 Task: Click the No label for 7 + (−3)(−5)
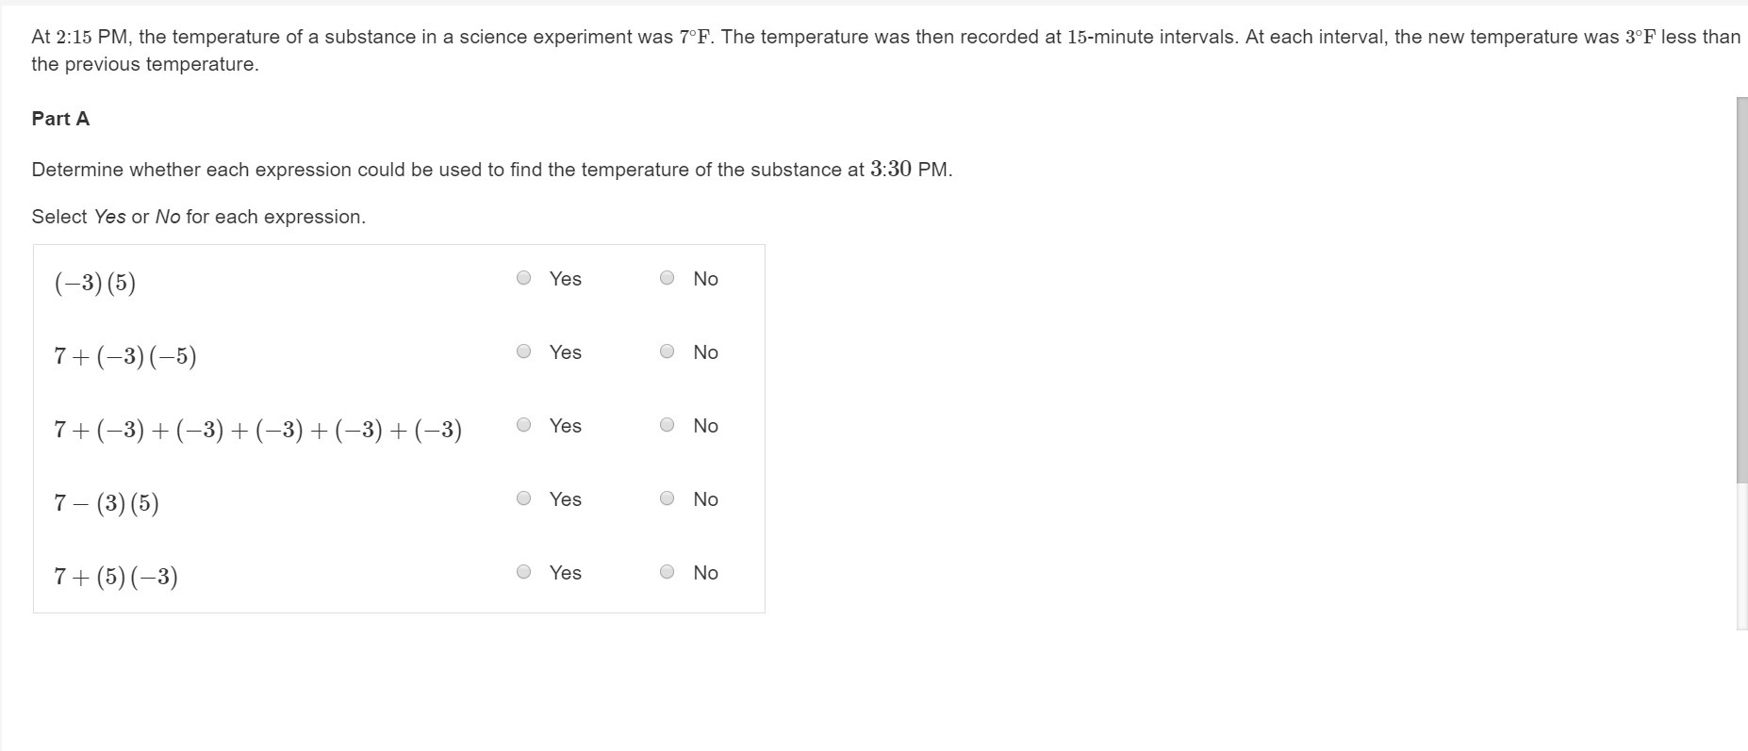click(705, 352)
